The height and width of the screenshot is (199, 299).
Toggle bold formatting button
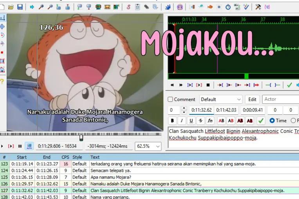click(172, 121)
